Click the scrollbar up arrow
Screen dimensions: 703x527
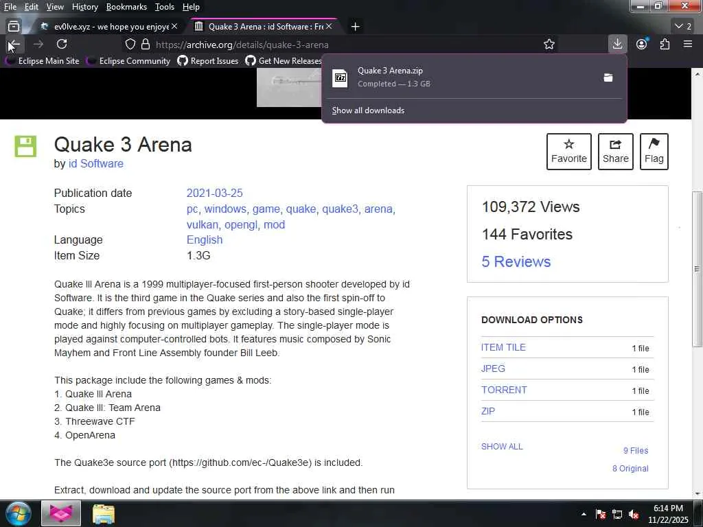pyautogui.click(x=697, y=73)
